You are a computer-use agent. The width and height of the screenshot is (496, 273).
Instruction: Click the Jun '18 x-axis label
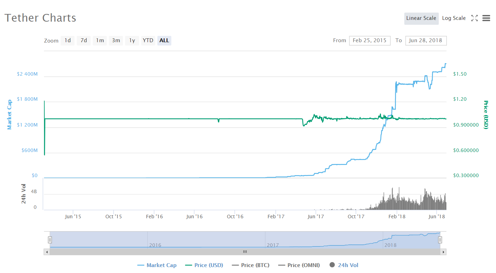[437, 217]
